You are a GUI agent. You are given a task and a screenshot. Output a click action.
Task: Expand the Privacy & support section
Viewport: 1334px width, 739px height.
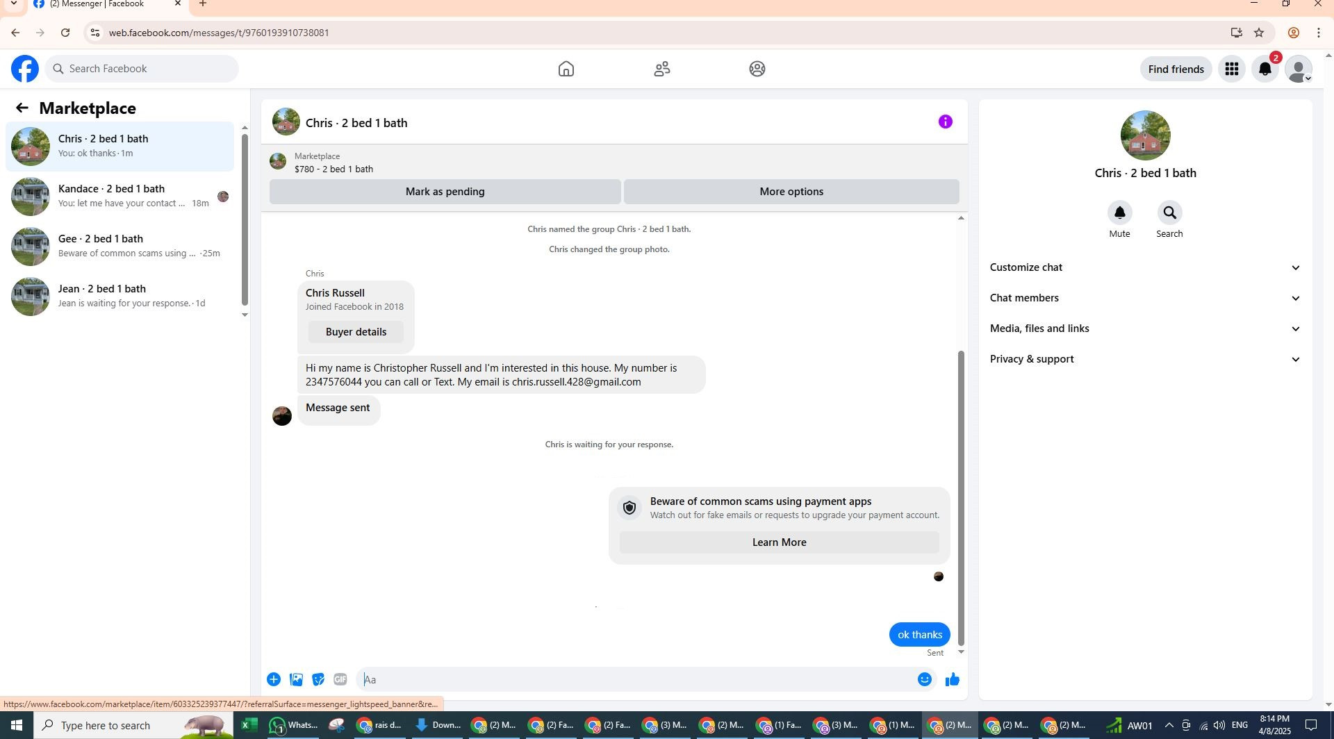[1145, 359]
